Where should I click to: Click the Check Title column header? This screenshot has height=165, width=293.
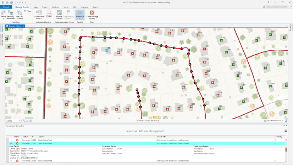click(215, 137)
